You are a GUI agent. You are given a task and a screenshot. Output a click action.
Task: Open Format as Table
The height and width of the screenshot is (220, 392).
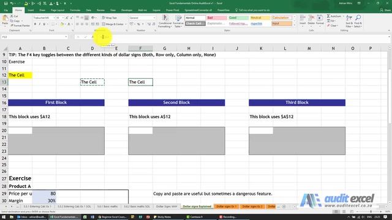[x=178, y=21]
